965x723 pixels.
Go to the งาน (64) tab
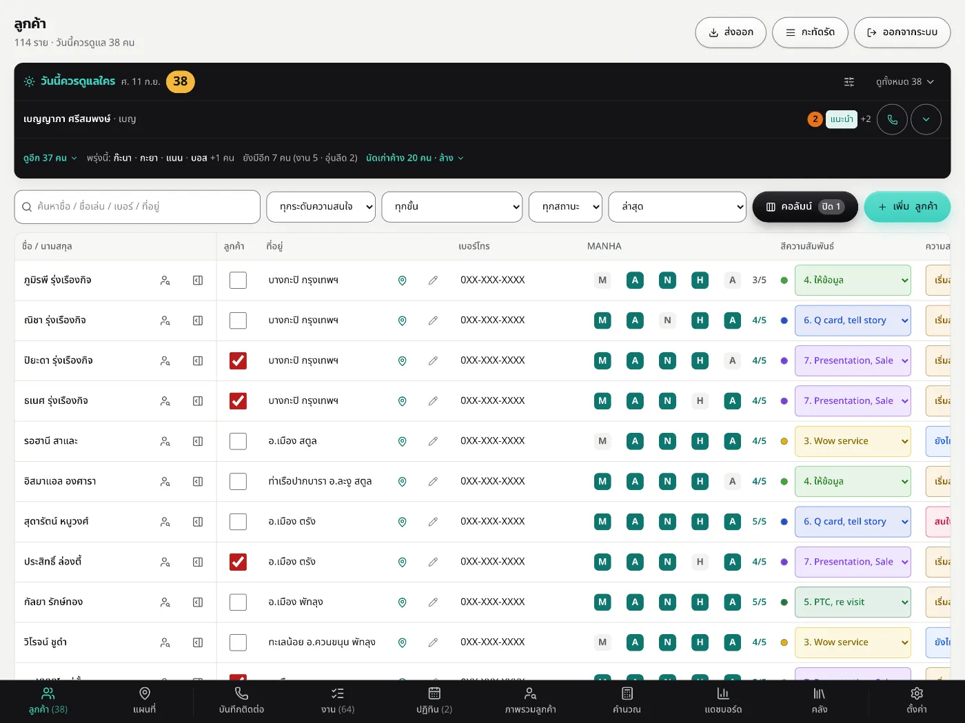[x=338, y=700]
